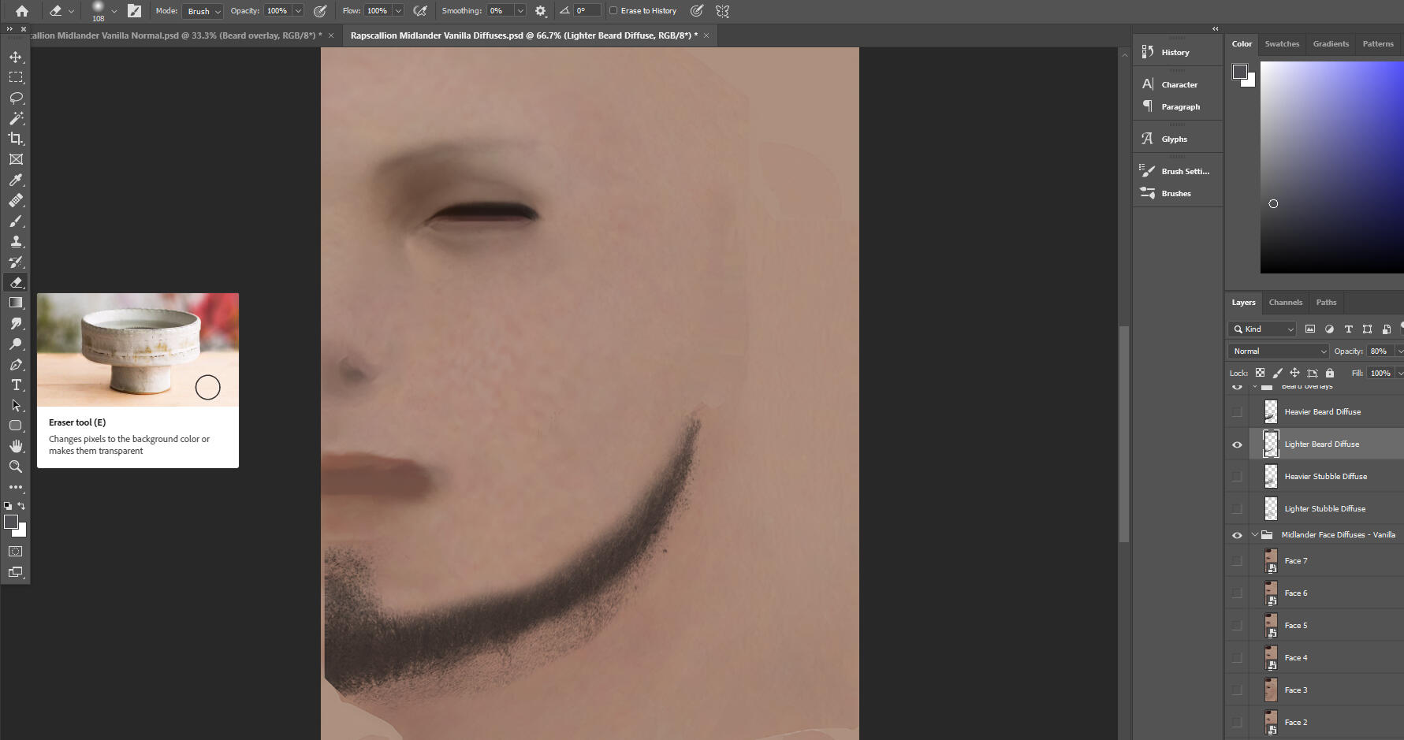Open the brush Mode dropdown

coord(202,10)
